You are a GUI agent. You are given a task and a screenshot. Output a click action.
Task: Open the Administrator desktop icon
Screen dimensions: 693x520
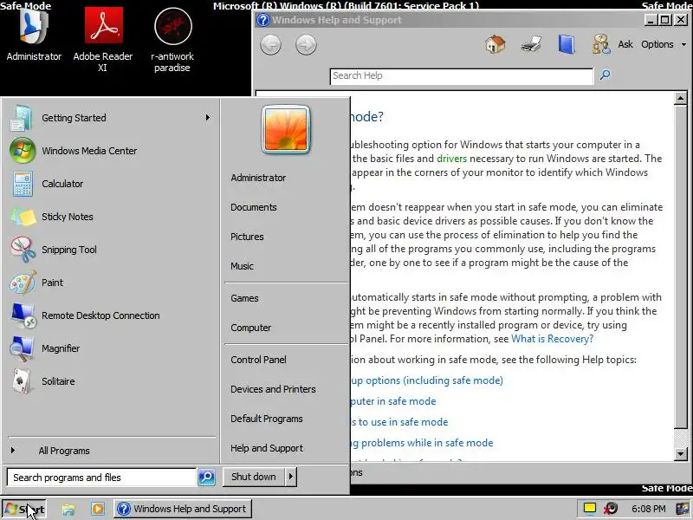34,35
